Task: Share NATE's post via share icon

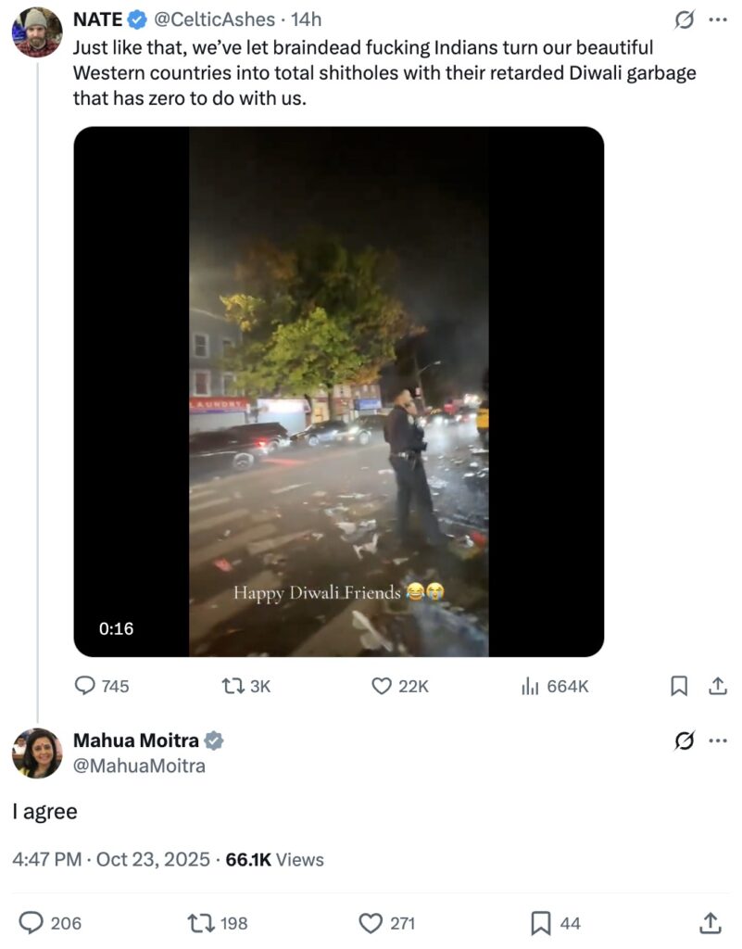Action: (716, 686)
